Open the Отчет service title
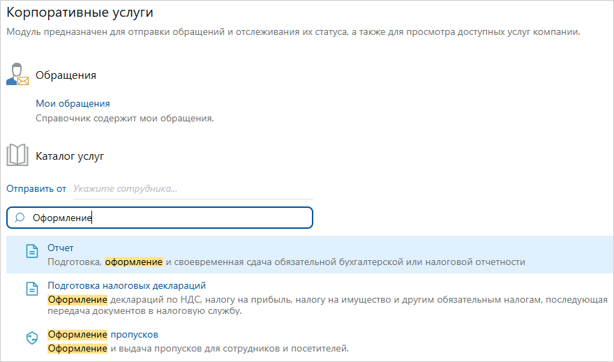 [61, 248]
